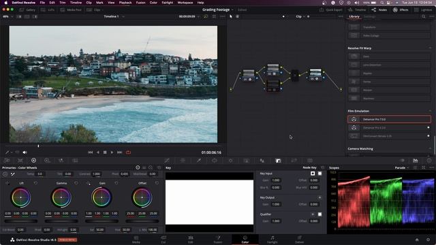Open the Keyframes panel icon
436x245 pixels.
(x=402, y=161)
